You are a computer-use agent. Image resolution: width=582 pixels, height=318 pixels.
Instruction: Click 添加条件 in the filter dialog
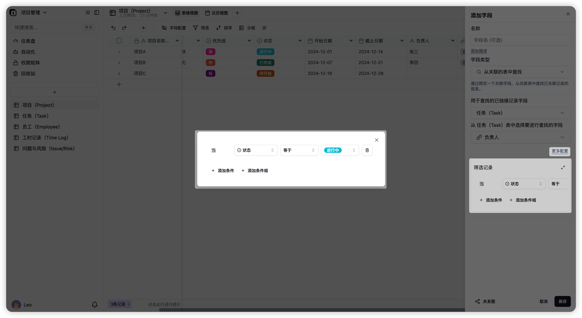point(223,171)
